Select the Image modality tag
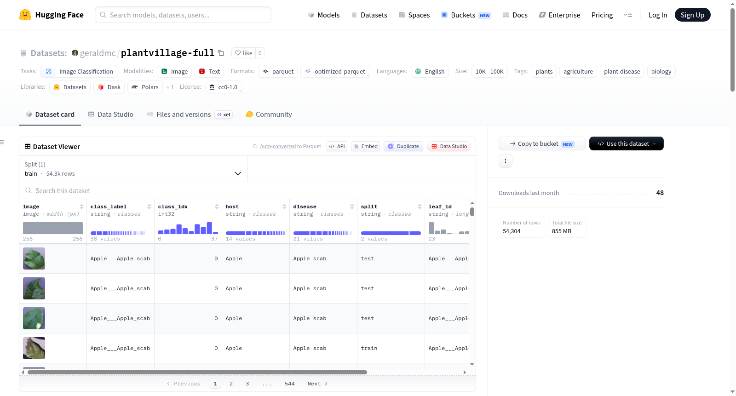The image size is (736, 396). pos(174,71)
